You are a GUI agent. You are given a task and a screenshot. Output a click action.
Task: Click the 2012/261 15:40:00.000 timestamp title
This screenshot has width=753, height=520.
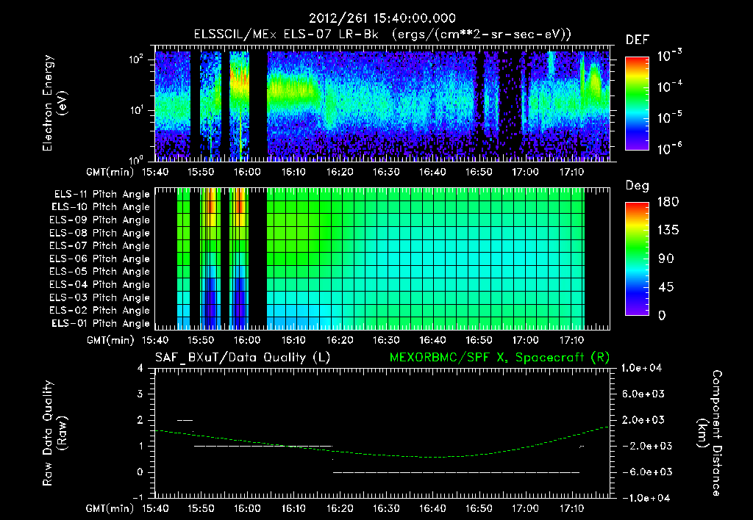click(x=382, y=18)
